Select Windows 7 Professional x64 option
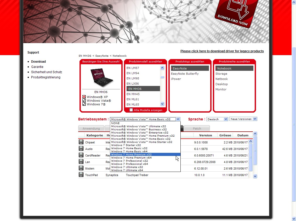 tap(145, 164)
